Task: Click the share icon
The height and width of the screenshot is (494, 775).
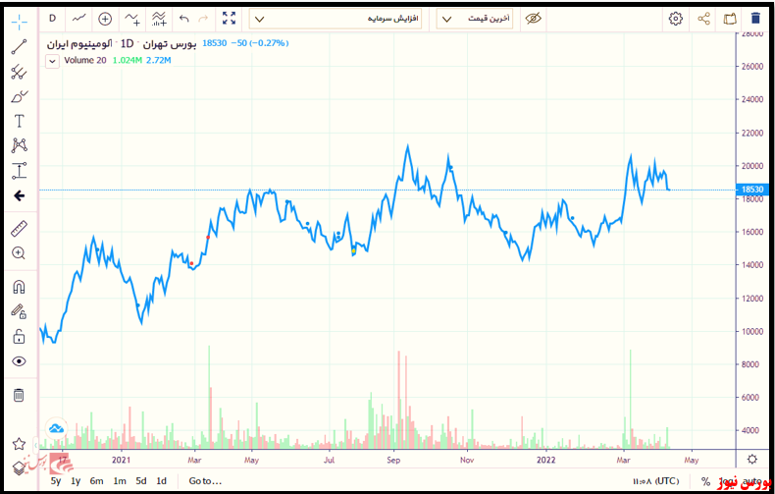Action: 703,19
